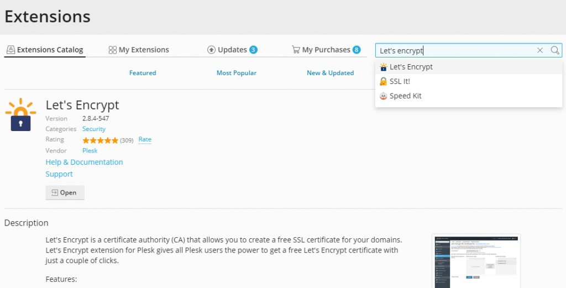
Task: Click the SSL It! suggestion icon
Action: pos(383,81)
